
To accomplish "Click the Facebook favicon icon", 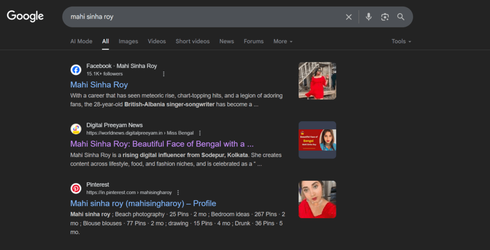I will pyautogui.click(x=76, y=70).
